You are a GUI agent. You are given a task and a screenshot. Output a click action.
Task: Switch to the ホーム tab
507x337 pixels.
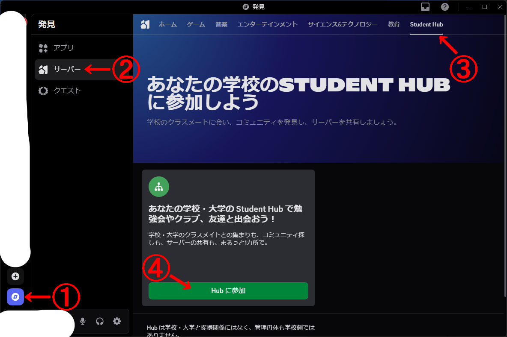click(x=167, y=24)
